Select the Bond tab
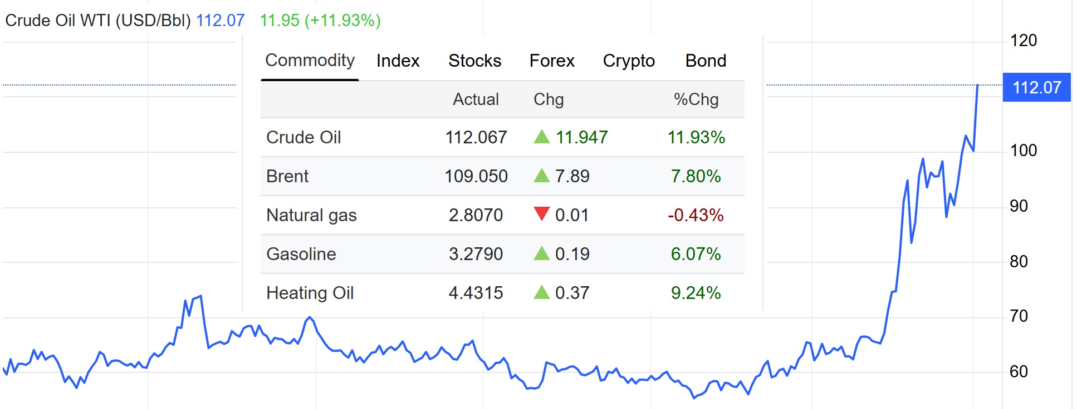This screenshot has width=1077, height=409. click(706, 61)
